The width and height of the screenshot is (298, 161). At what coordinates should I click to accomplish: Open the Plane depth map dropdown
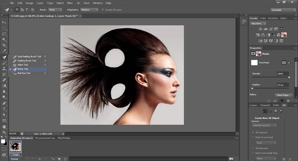pyautogui.click(x=266, y=159)
